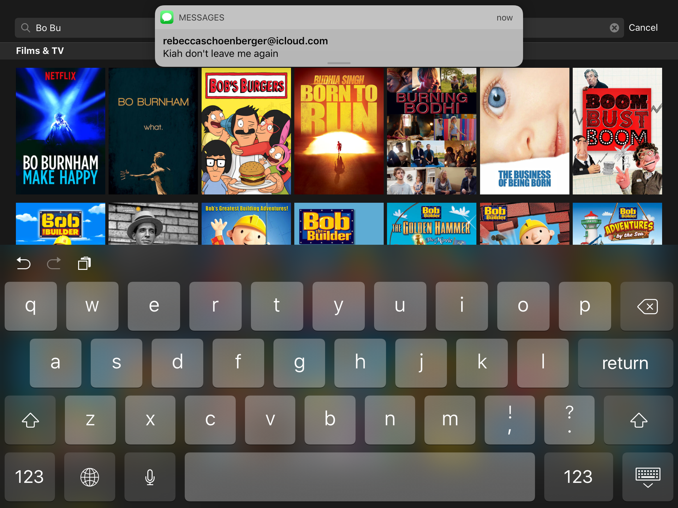
Task: Tap the space bar
Action: [x=359, y=477]
